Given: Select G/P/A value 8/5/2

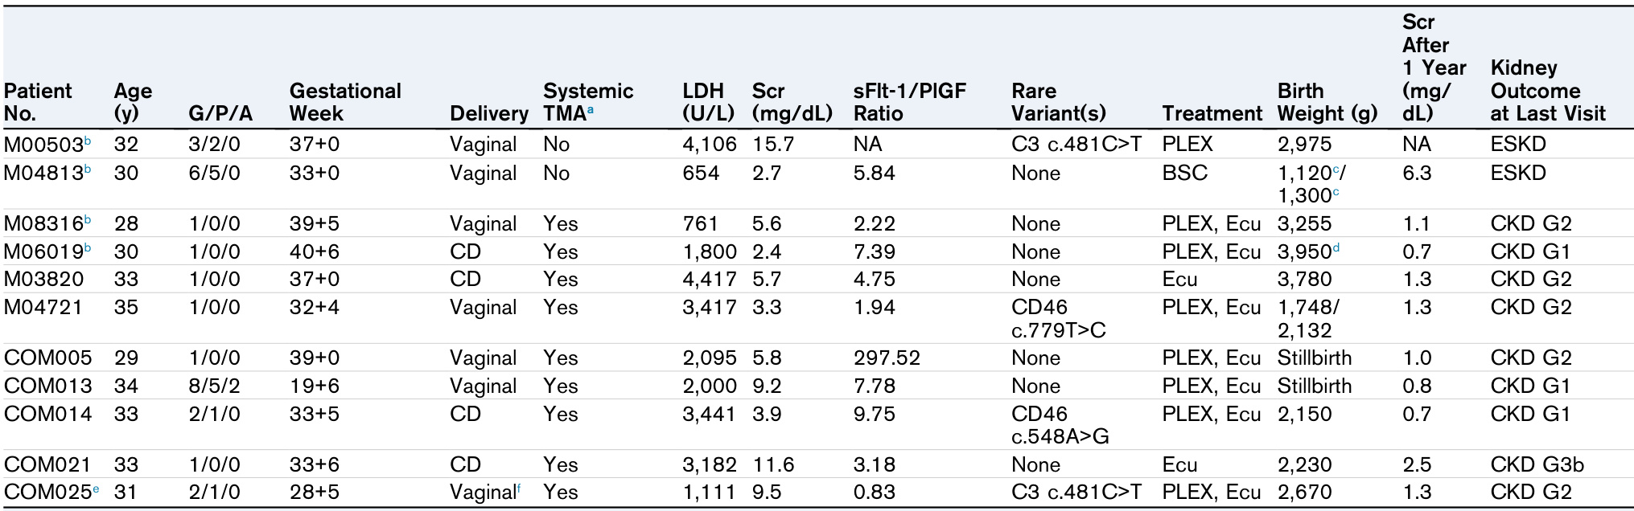Looking at the screenshot, I should click(x=214, y=386).
